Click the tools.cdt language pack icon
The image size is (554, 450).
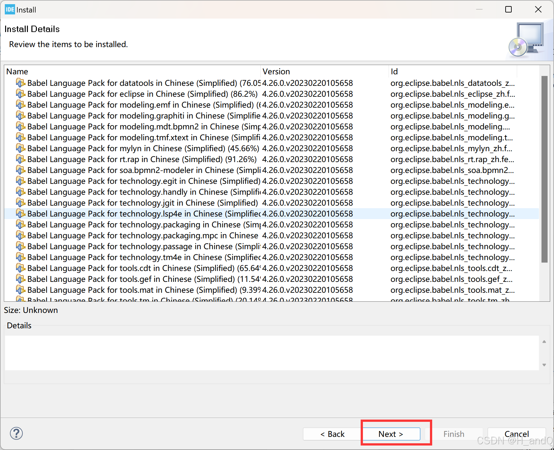pyautogui.click(x=21, y=268)
